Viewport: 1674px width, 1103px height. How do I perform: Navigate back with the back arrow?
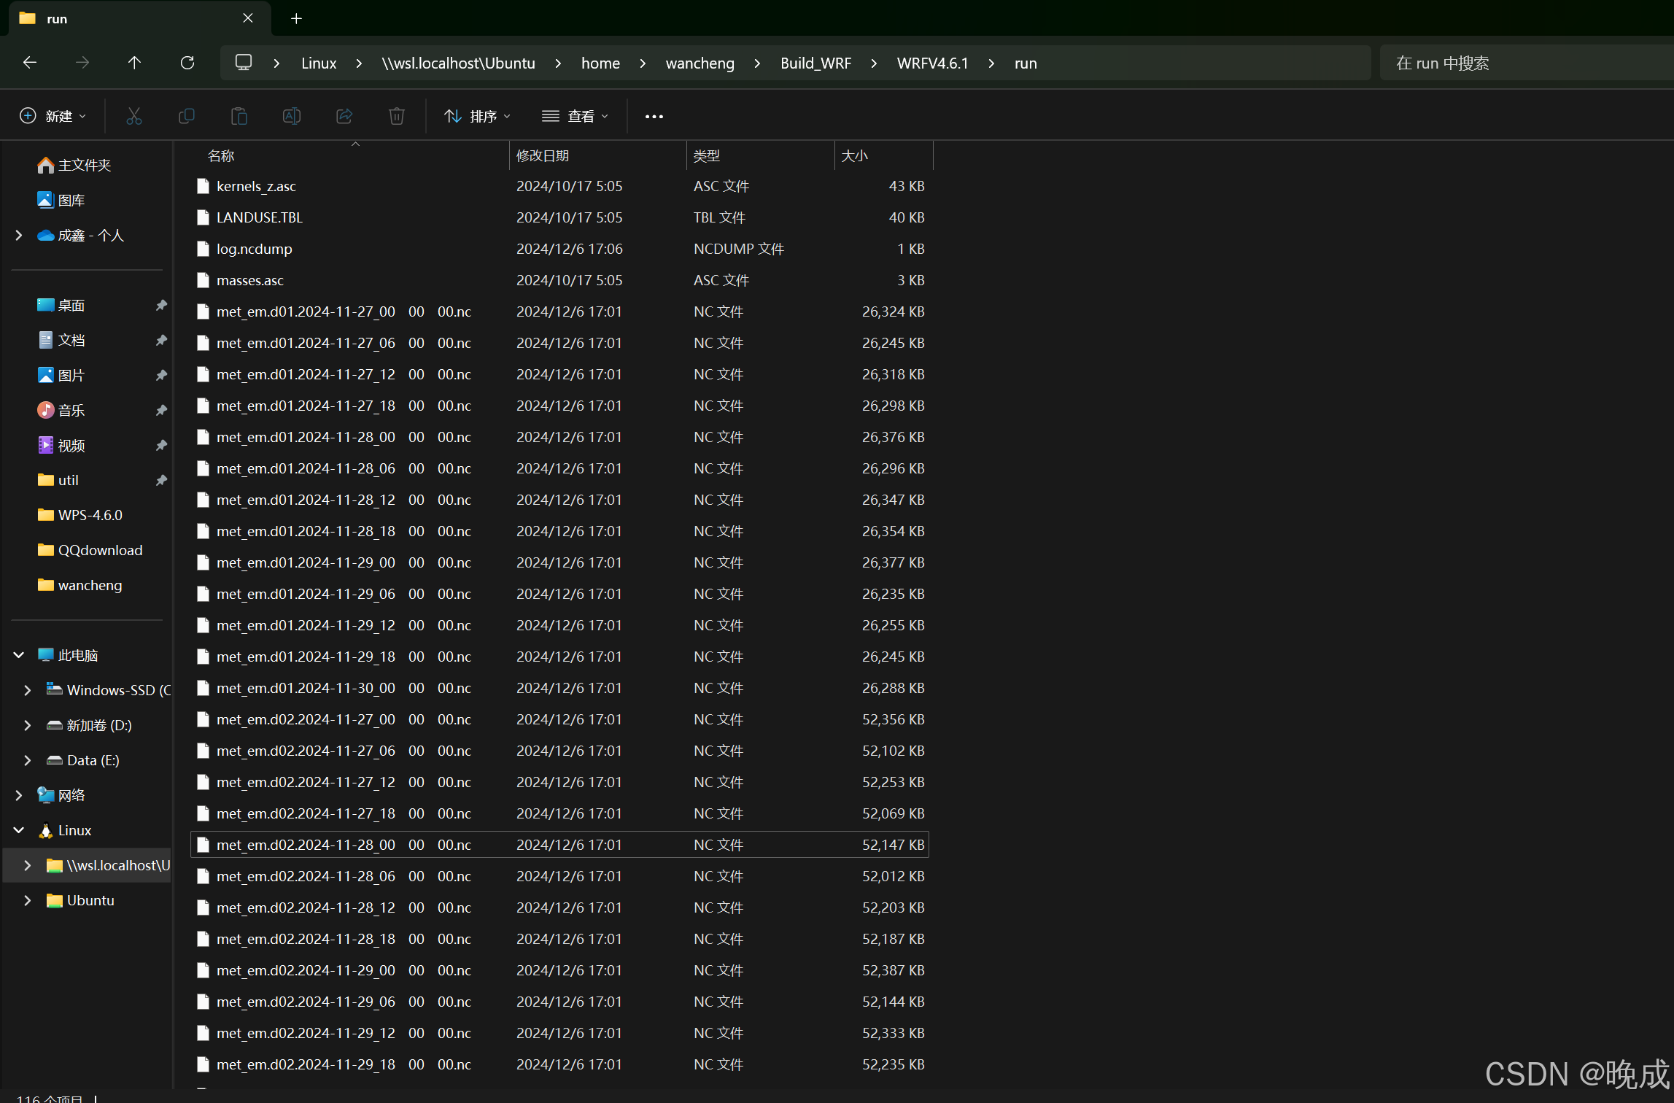(x=29, y=63)
